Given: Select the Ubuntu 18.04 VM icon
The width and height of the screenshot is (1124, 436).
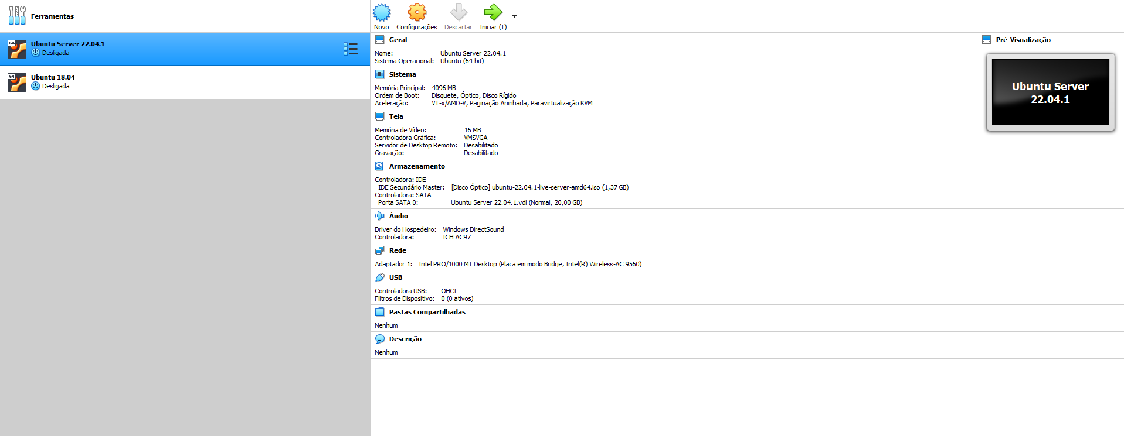Looking at the screenshot, I should 17,83.
